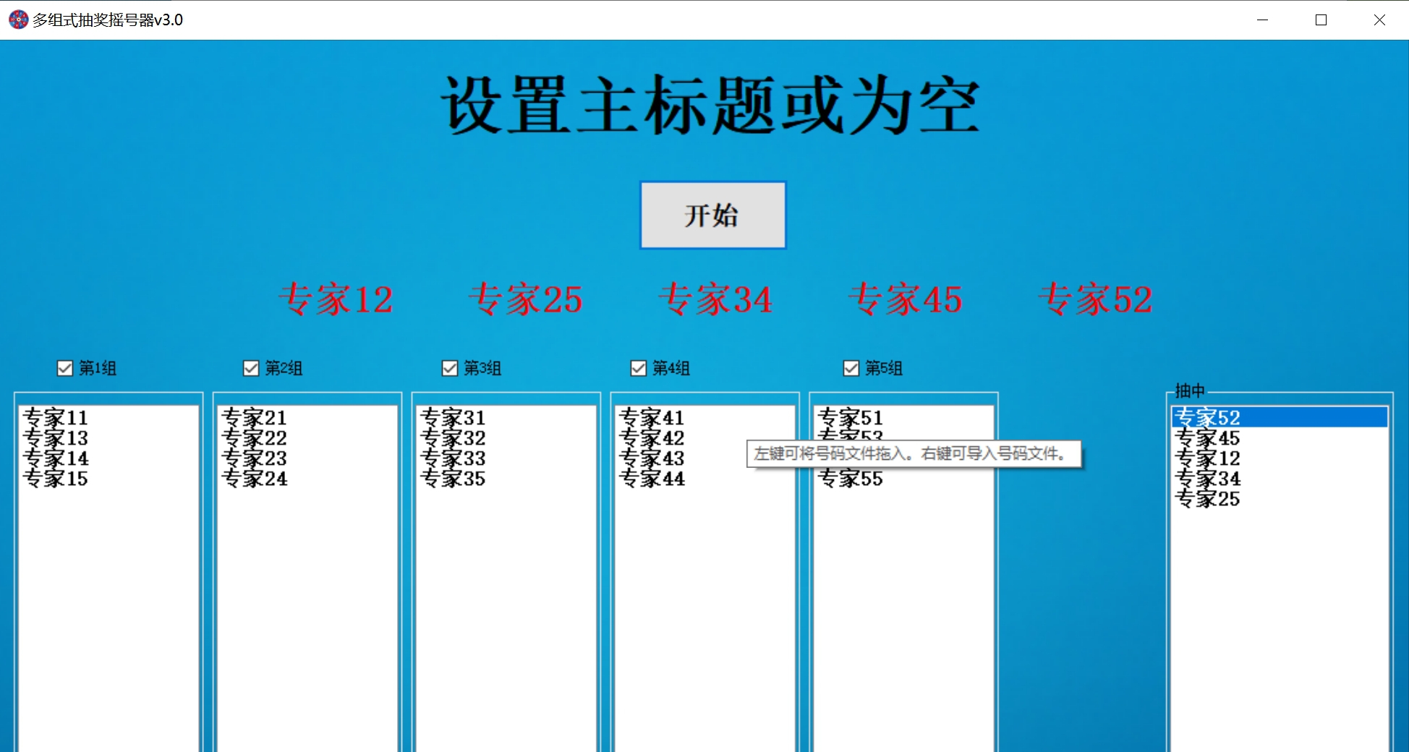Select 专家45 in the 抽中 list
The width and height of the screenshot is (1409, 752).
1280,437
